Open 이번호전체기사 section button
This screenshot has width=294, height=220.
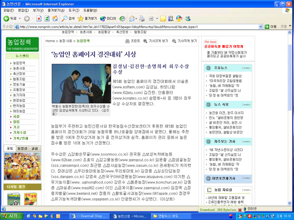(x=228, y=179)
